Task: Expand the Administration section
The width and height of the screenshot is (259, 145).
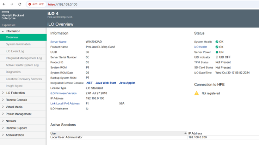Action: point(3,135)
